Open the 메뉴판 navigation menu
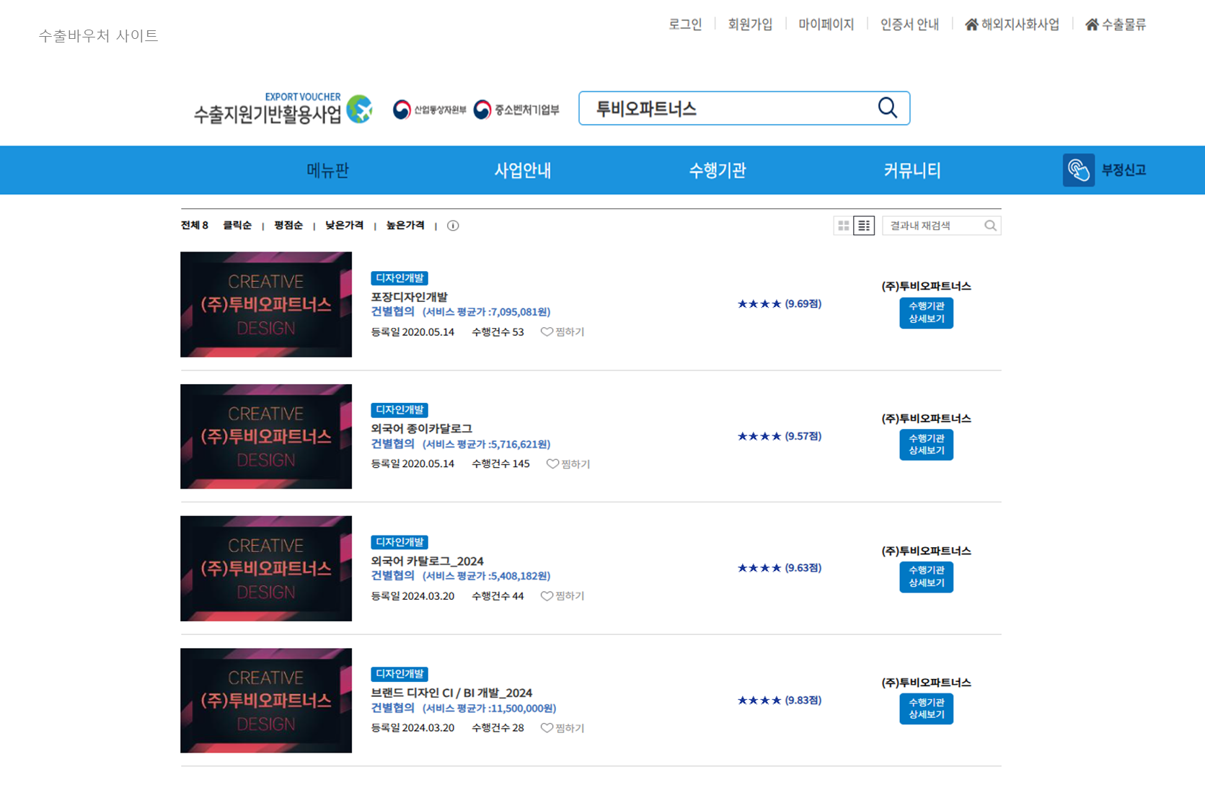Screen dimensions: 1205x790 pyautogui.click(x=327, y=170)
